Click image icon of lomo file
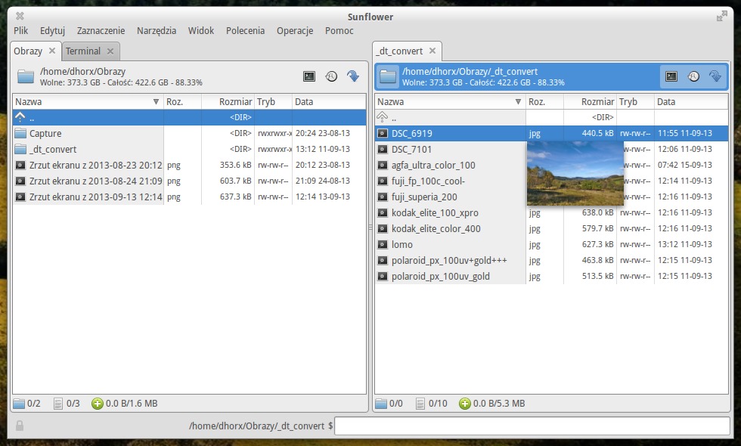 point(383,245)
